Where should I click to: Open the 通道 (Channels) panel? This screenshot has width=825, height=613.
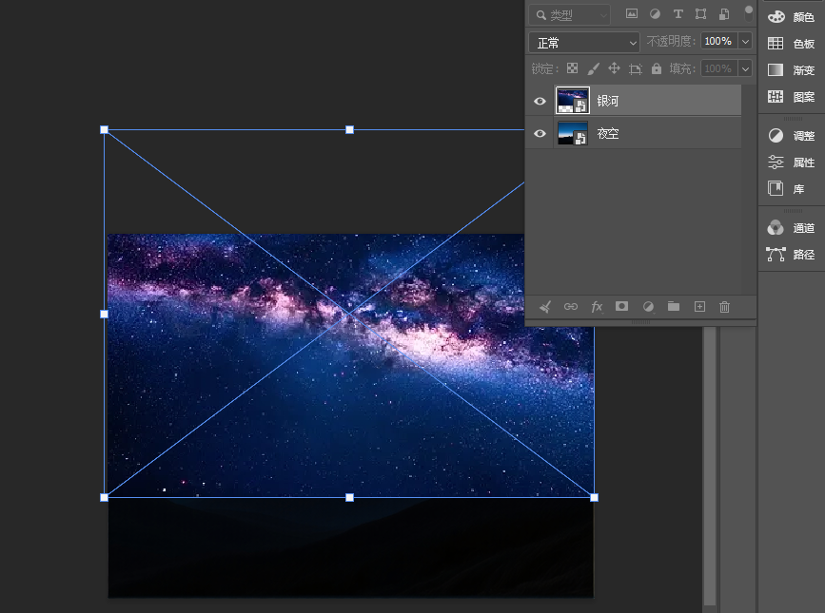click(x=791, y=228)
